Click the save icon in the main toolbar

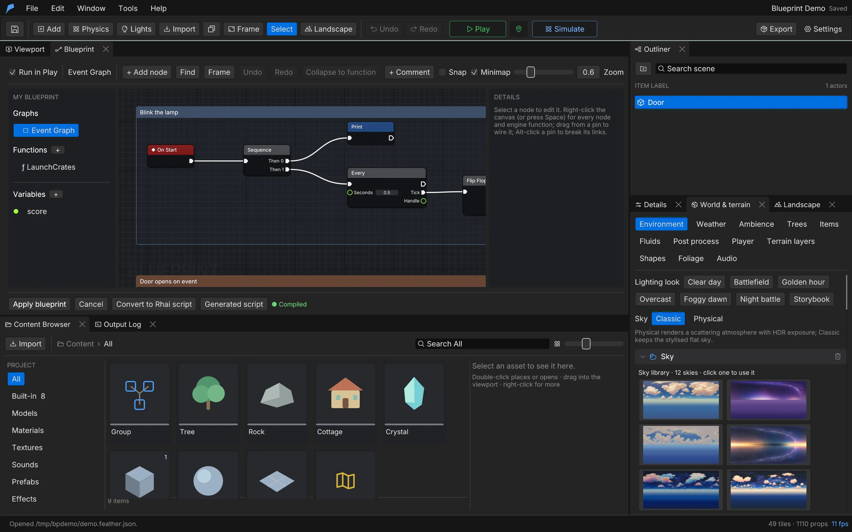(x=15, y=29)
